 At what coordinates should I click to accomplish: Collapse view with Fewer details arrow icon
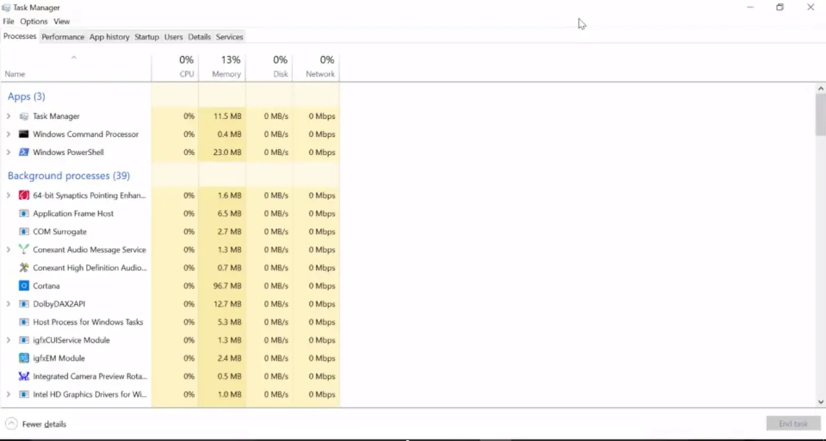(x=12, y=424)
